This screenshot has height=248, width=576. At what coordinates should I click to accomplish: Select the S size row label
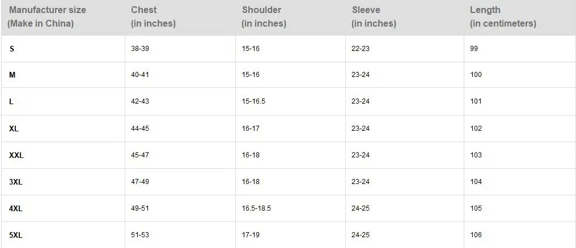[12, 49]
